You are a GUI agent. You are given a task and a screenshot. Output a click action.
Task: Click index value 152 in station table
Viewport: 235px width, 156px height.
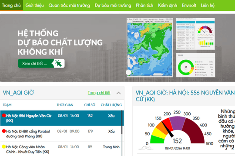click(90, 116)
